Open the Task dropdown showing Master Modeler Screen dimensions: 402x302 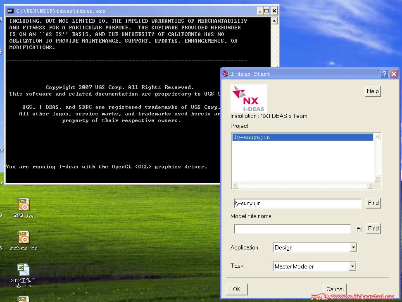coord(314,266)
